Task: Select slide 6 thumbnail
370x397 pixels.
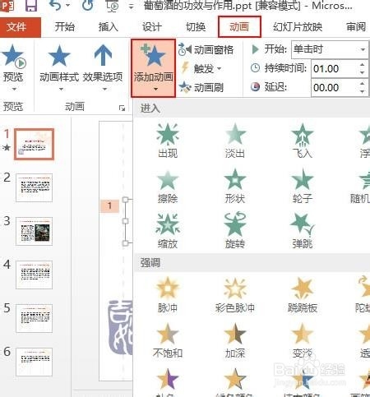Action: point(35,362)
